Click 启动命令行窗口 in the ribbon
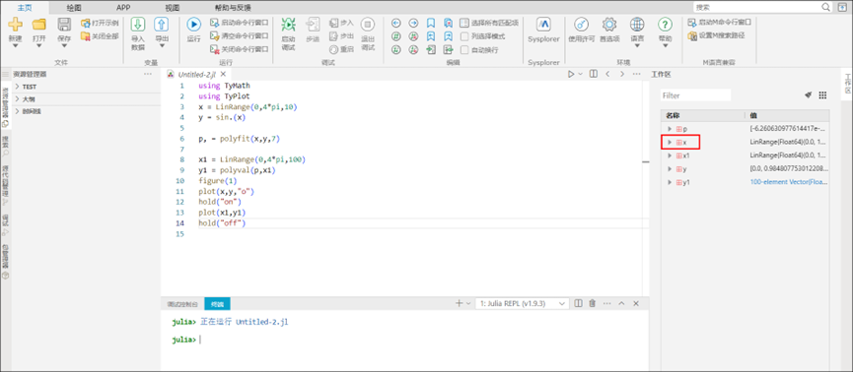 [240, 23]
